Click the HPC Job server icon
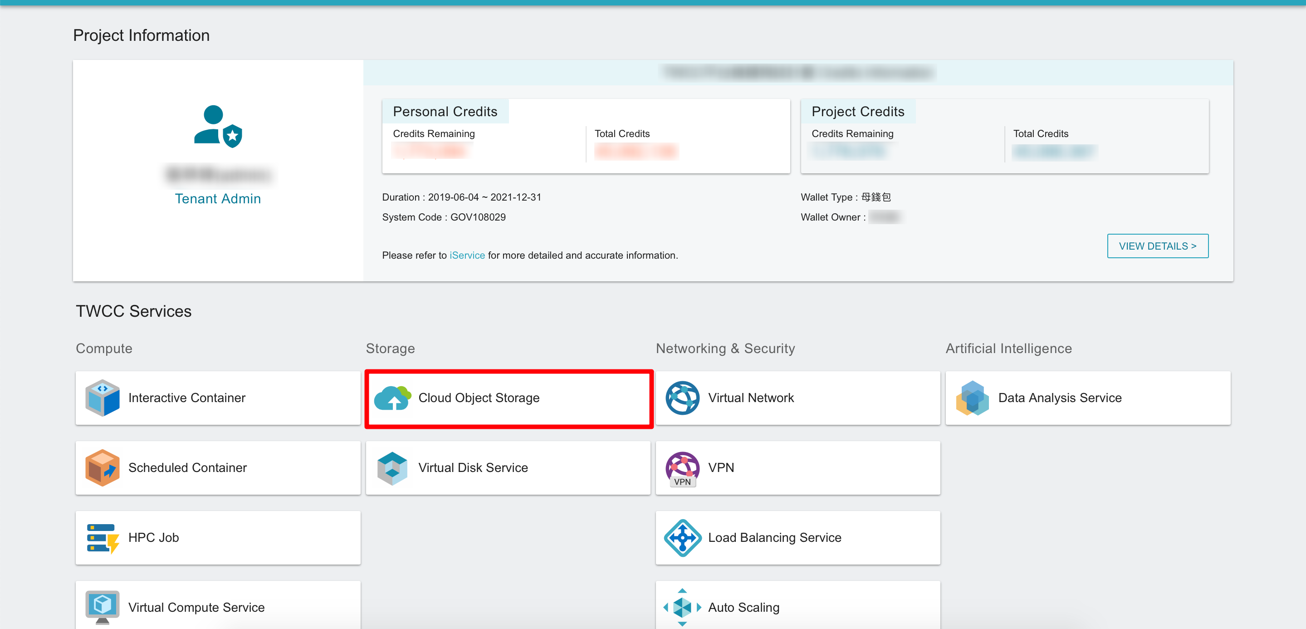Image resolution: width=1306 pixels, height=629 pixels. tap(103, 538)
